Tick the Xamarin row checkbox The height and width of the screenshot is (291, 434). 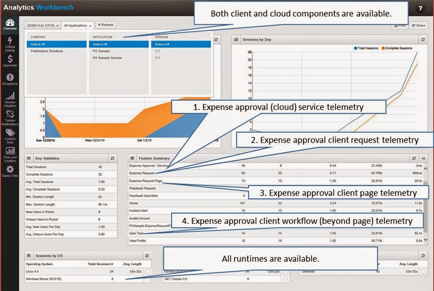click(285, 271)
